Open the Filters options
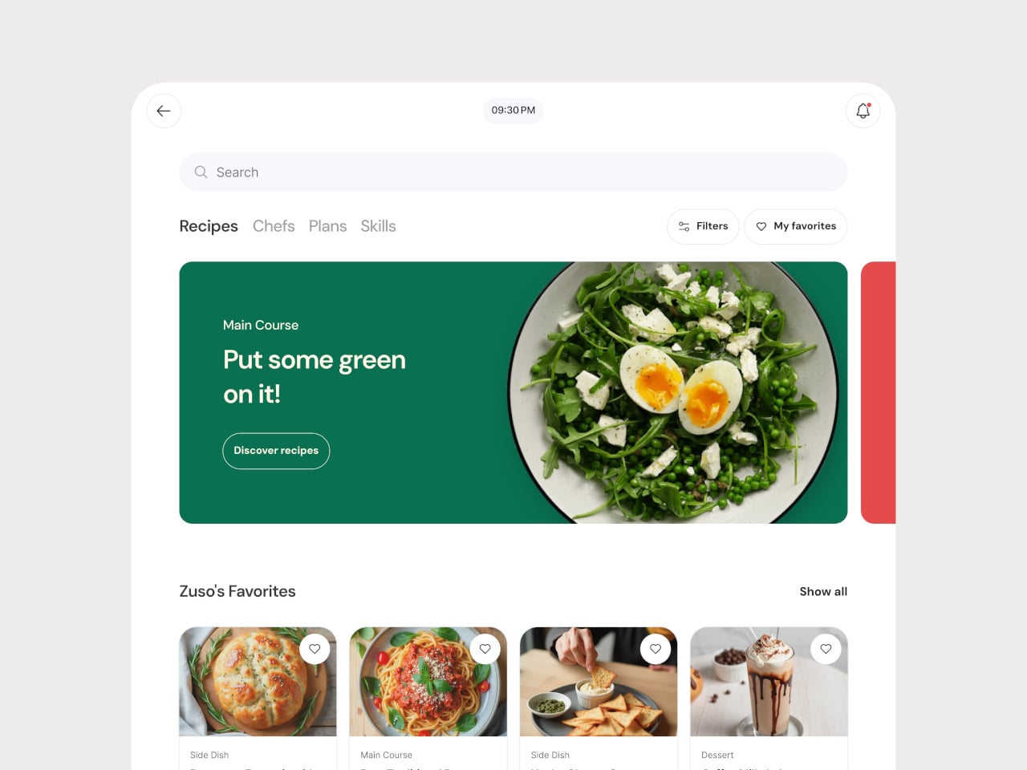This screenshot has width=1027, height=770. point(703,226)
